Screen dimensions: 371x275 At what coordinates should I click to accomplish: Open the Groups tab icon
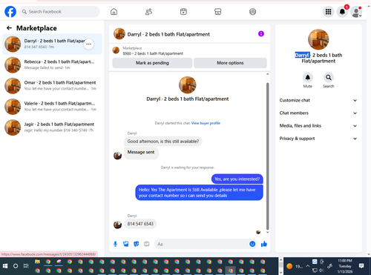(252, 12)
